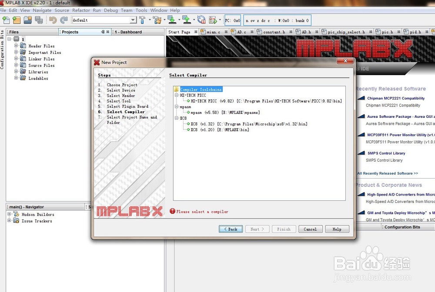The height and width of the screenshot is (292, 435).
Task: Click the Redo arrow icon
Action: coord(64,20)
